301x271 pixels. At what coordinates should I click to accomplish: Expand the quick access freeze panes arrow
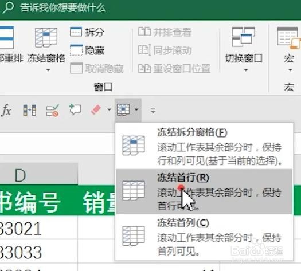(x=136, y=109)
